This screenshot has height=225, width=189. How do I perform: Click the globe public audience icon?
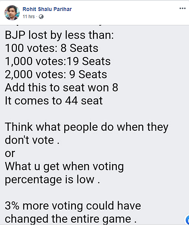tap(41, 17)
